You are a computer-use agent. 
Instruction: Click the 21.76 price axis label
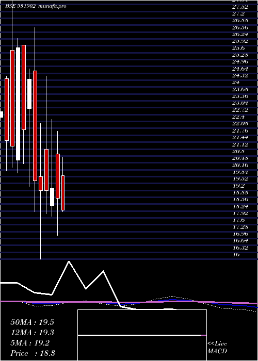pyautogui.click(x=240, y=131)
